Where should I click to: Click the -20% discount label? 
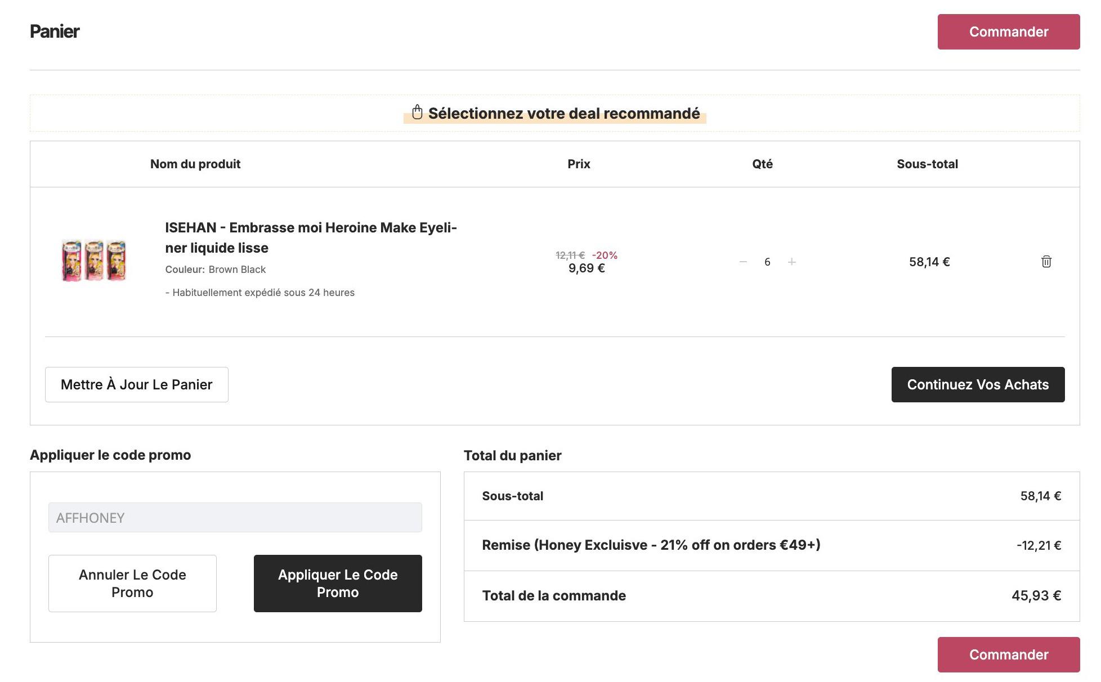click(x=605, y=255)
